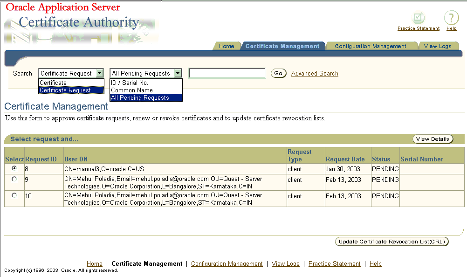Select radio button for request 10
Viewport: 467px width, 277px height.
14,195
